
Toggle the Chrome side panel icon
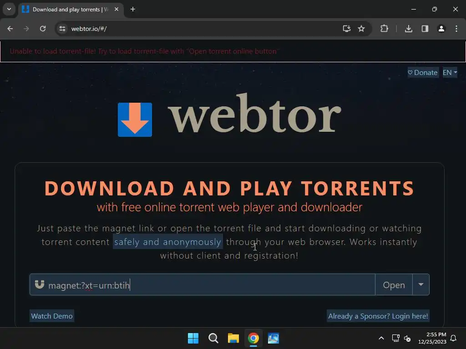[x=425, y=29]
